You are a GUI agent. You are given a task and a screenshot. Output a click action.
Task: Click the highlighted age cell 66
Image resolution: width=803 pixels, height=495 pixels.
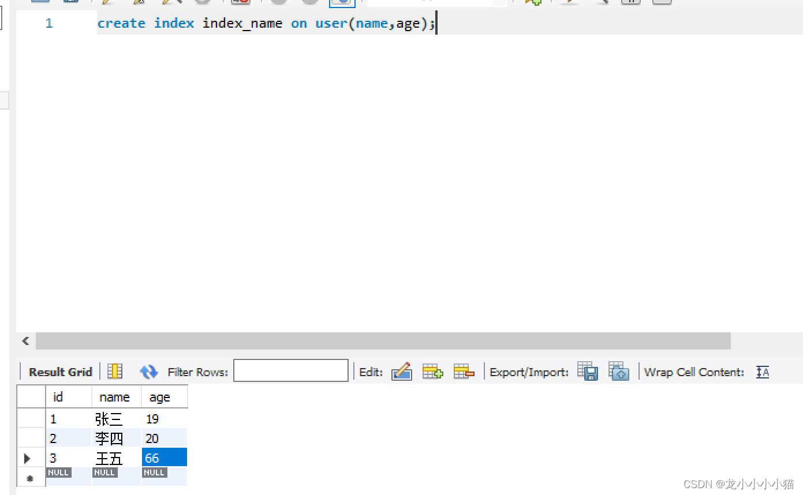pyautogui.click(x=165, y=457)
